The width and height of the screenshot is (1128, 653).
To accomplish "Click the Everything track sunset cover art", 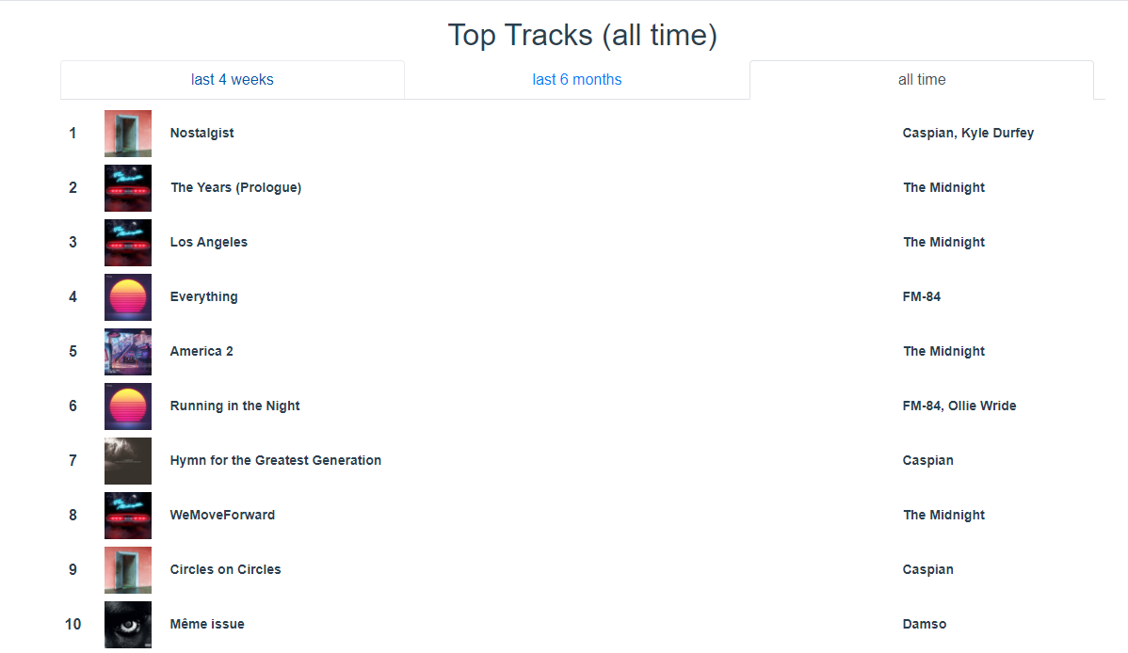I will point(128,297).
